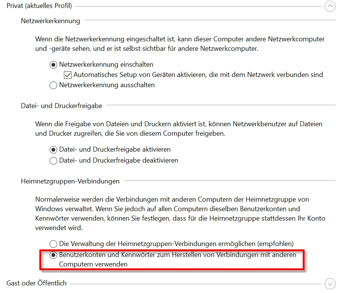Click label Automatisches Setup von Geräten aktivieren
This screenshot has width=350, height=293.
[198, 75]
